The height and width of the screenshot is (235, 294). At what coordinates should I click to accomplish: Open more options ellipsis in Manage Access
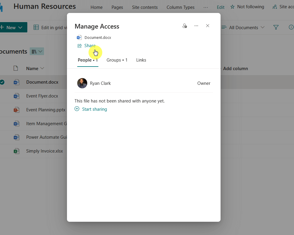pyautogui.click(x=196, y=26)
